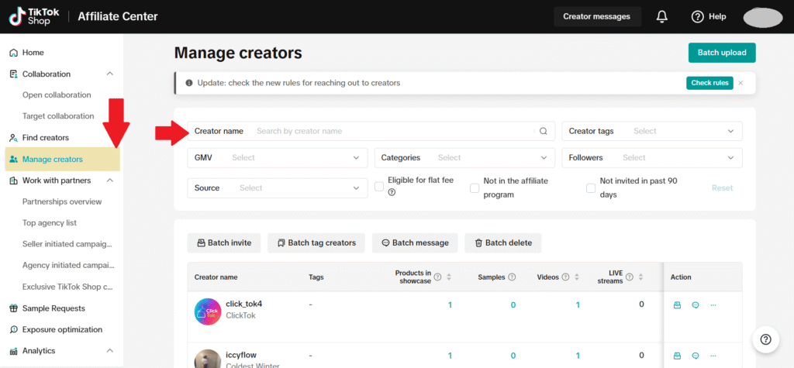Viewport: 794px width, 368px height.
Task: Open more actions menu for click_tok4
Action: [713, 305]
